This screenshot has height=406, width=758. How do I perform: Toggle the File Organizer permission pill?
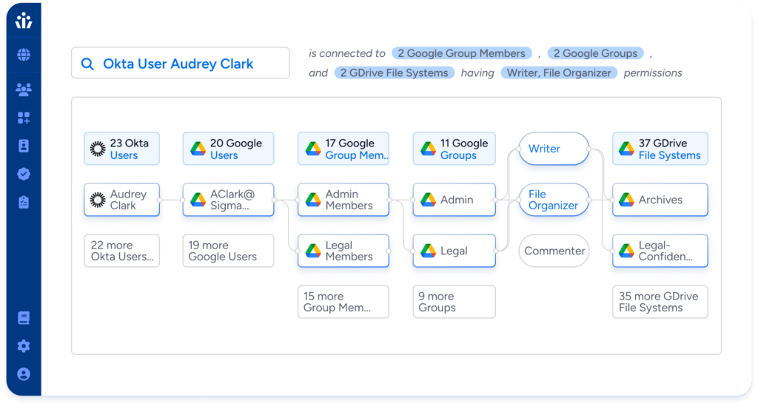(554, 200)
